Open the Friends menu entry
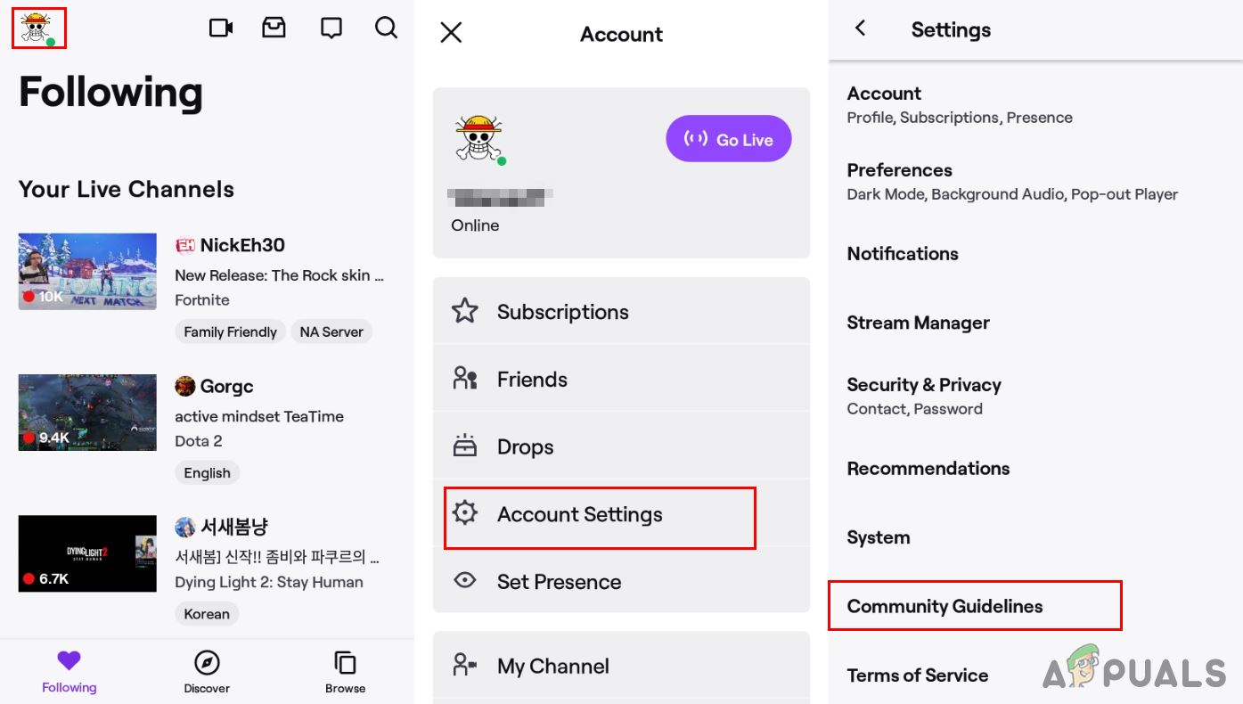The image size is (1243, 704). [x=621, y=379]
